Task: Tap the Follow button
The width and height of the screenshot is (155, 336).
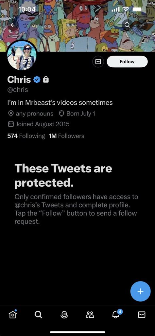Action: coord(127,62)
